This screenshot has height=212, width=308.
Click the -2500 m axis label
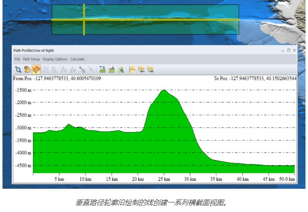(x=23, y=115)
